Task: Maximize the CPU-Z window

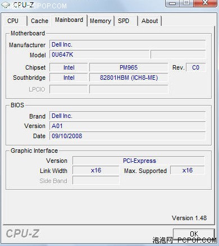Action: pyautogui.click(x=186, y=3)
